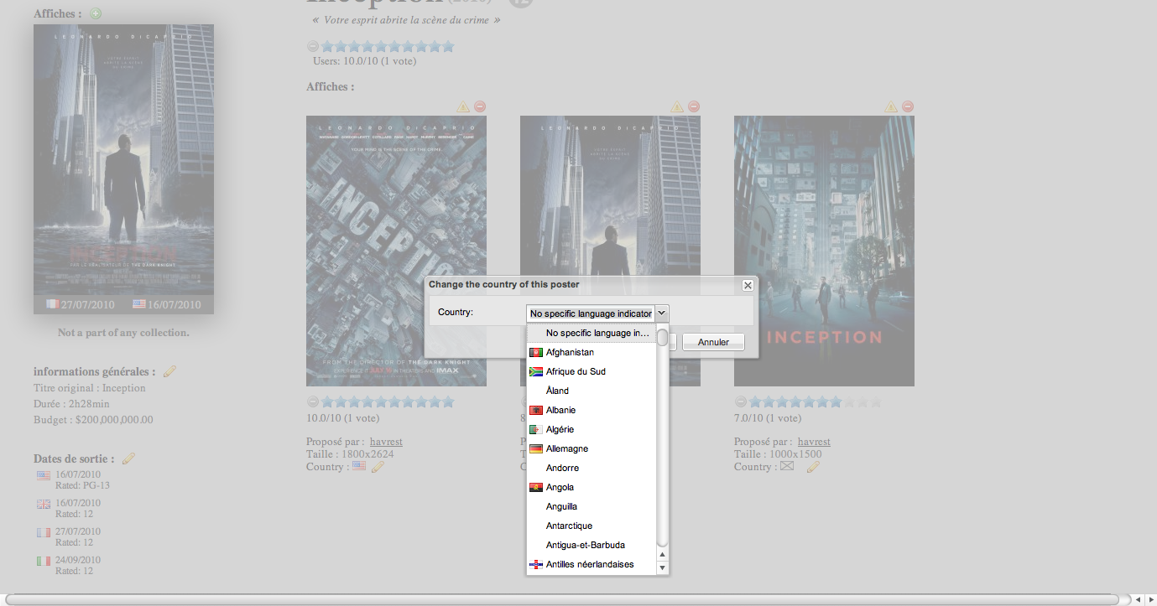Click the country list scrollbar thumb

tap(662, 338)
